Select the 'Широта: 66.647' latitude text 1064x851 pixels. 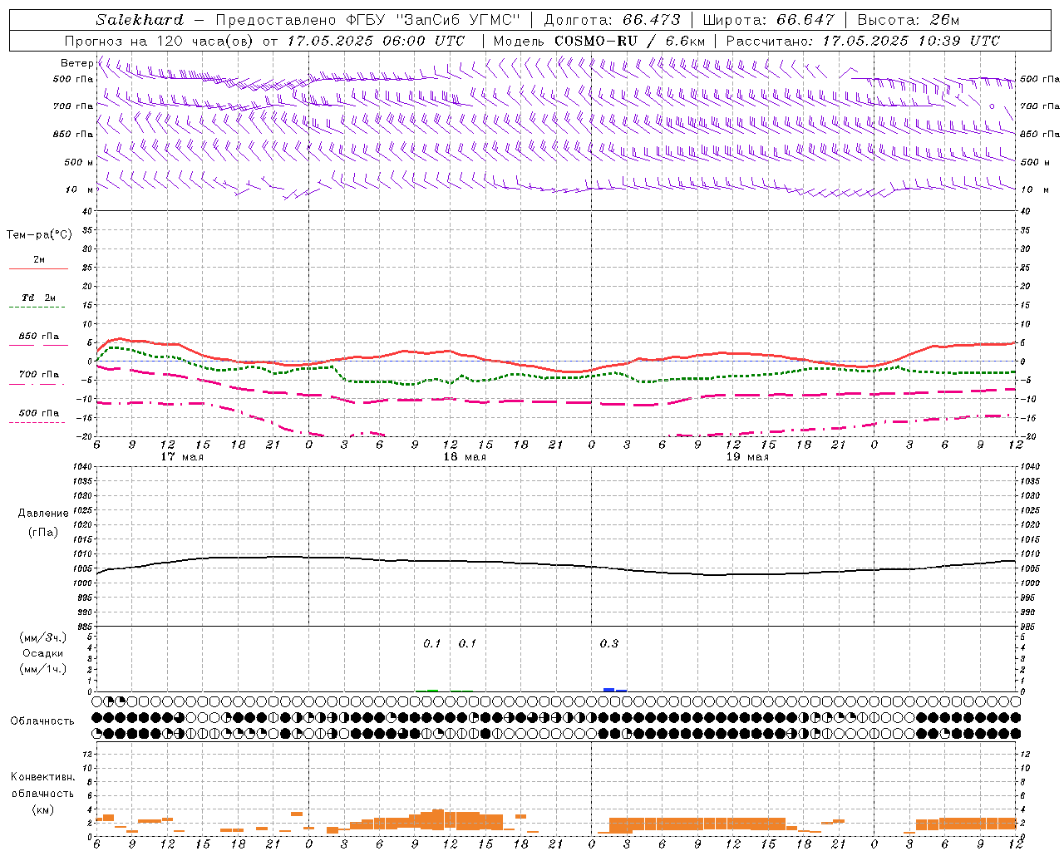768,20
